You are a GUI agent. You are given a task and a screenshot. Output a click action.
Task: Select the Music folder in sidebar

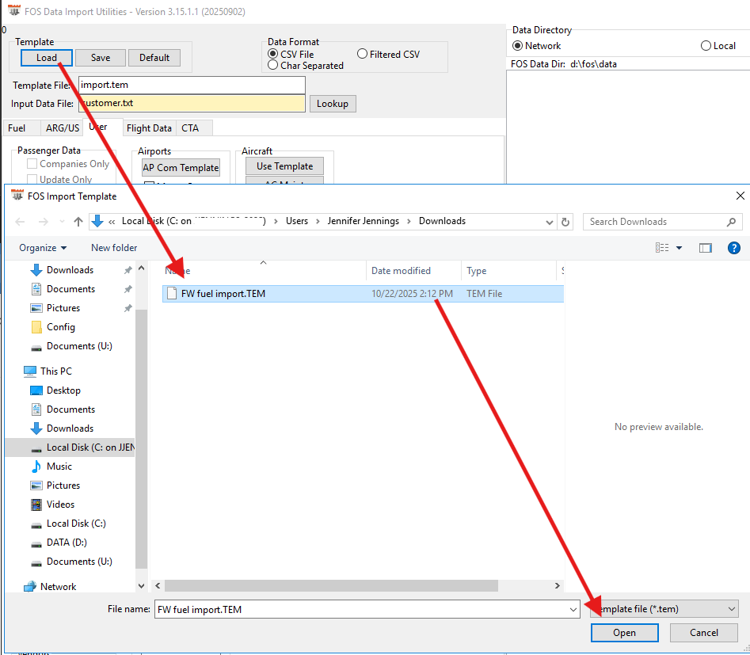pos(59,466)
